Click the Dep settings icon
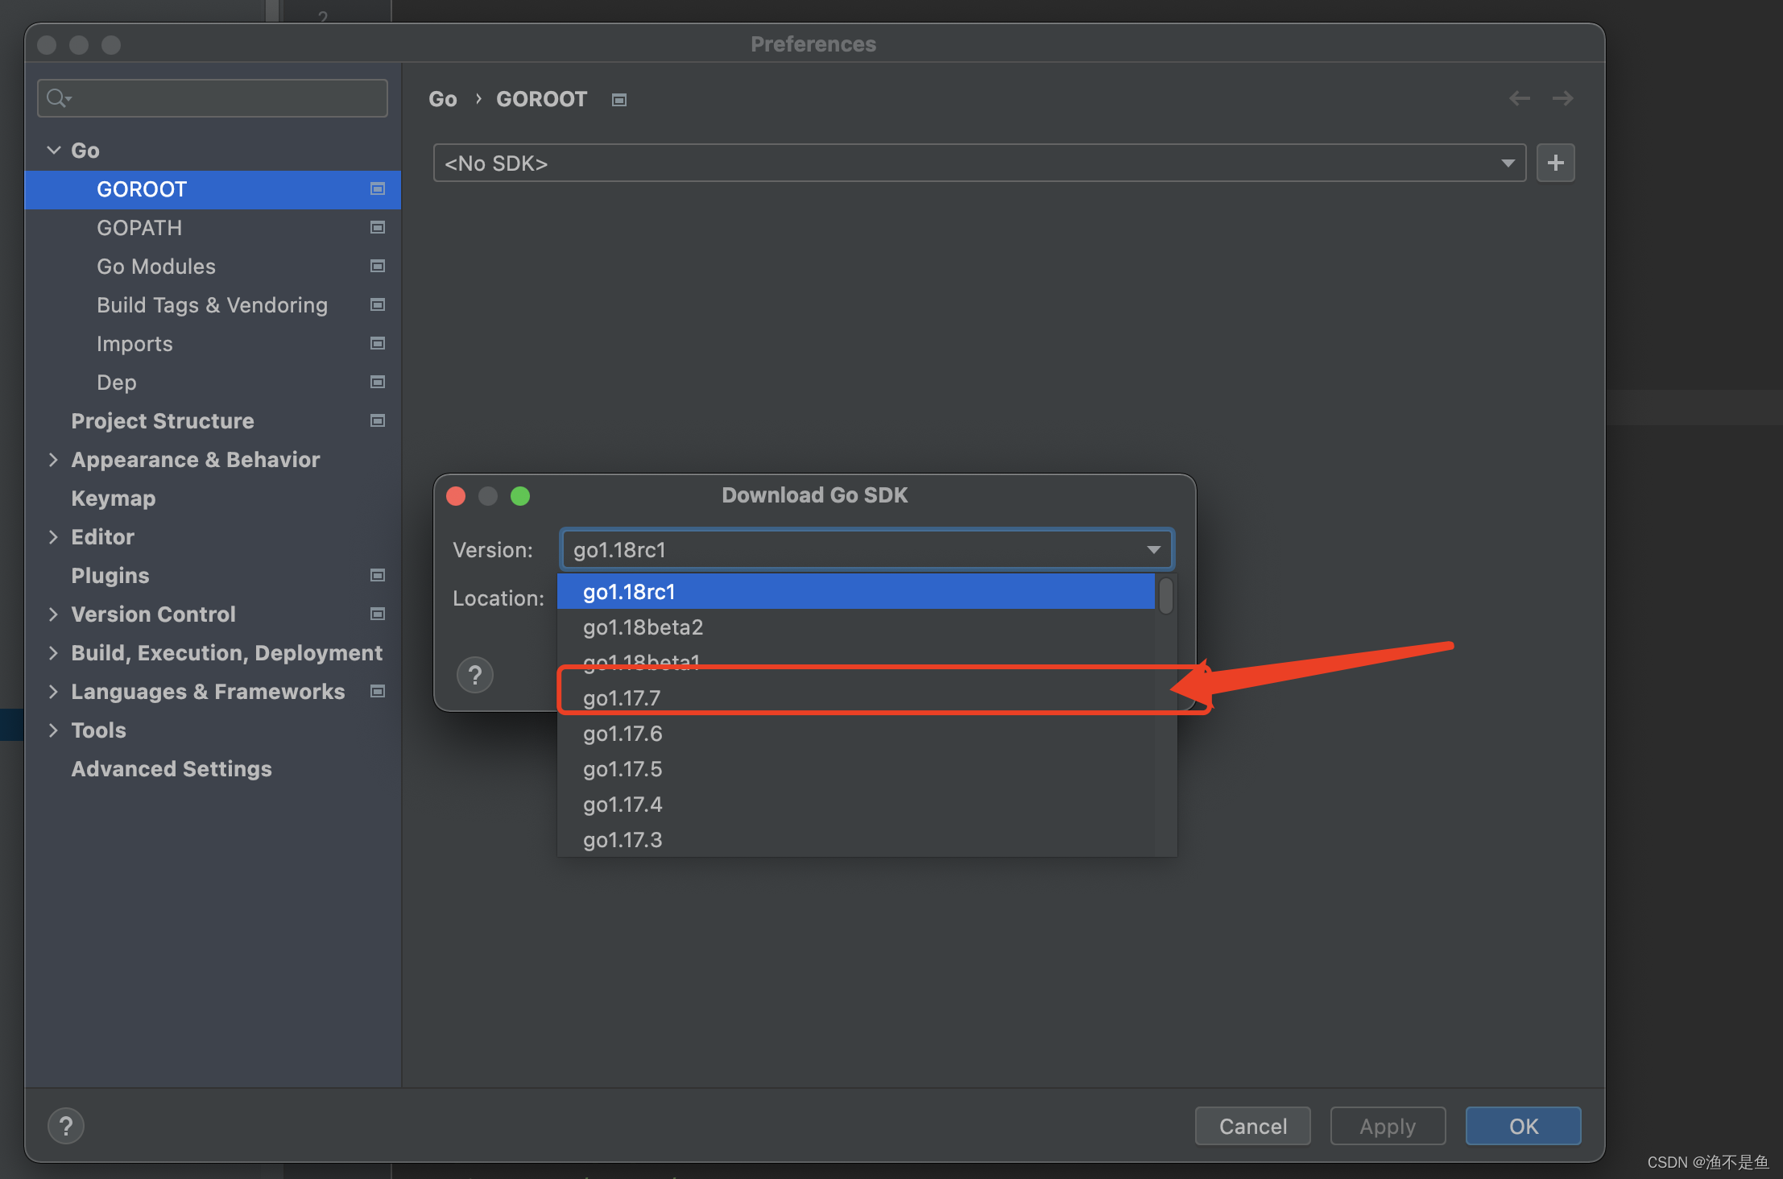 376,382
